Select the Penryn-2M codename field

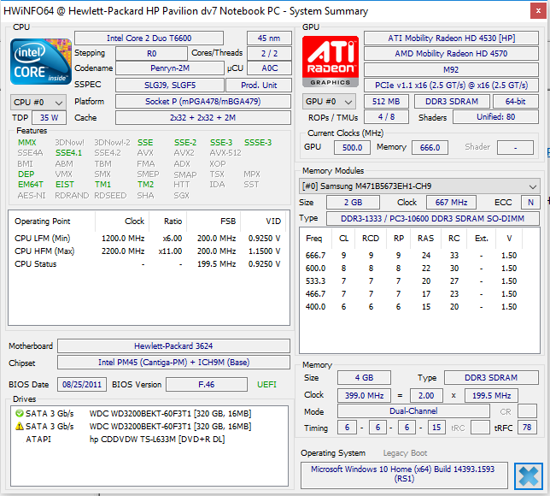pyautogui.click(x=170, y=68)
